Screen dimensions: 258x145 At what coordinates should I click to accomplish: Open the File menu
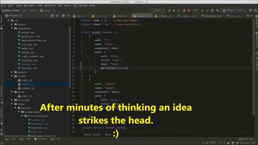point(3,6)
